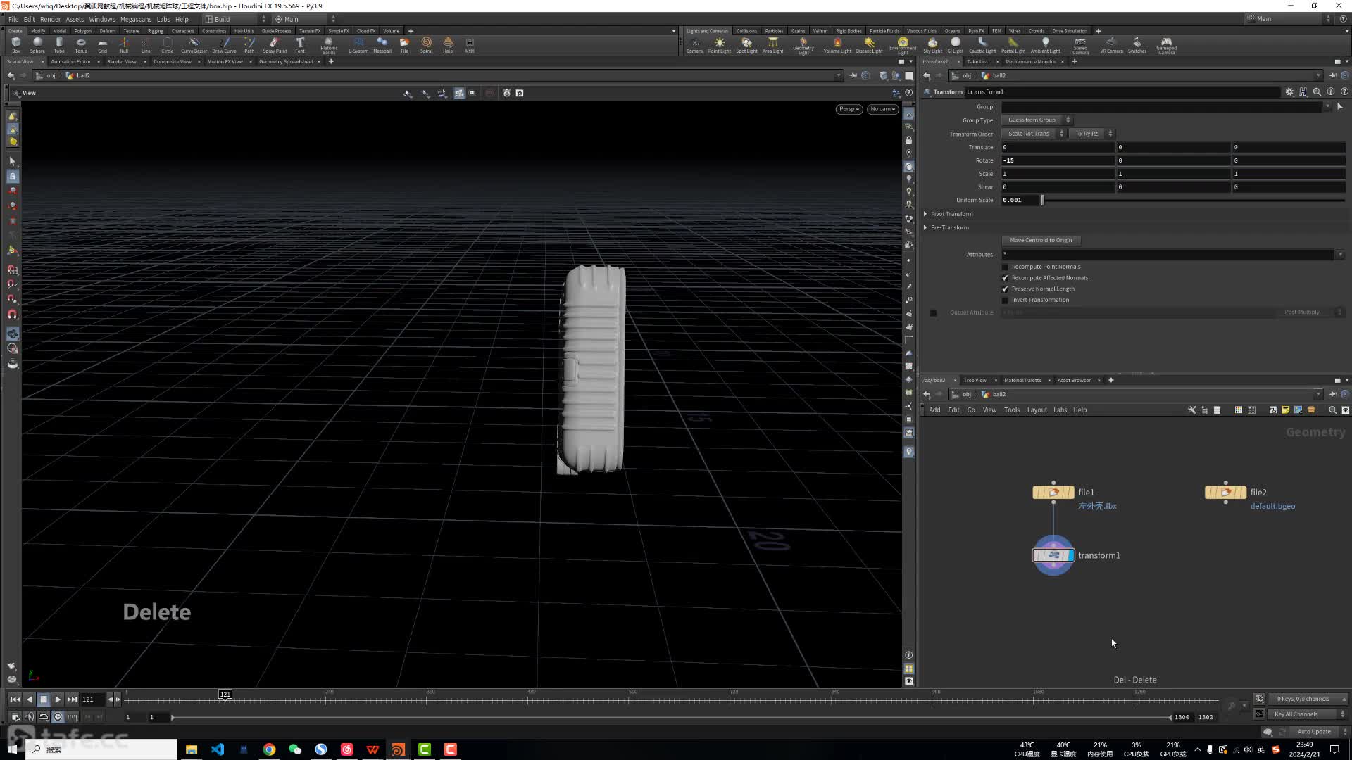Open the Megascans menu
This screenshot has width=1352, height=760.
135,19
